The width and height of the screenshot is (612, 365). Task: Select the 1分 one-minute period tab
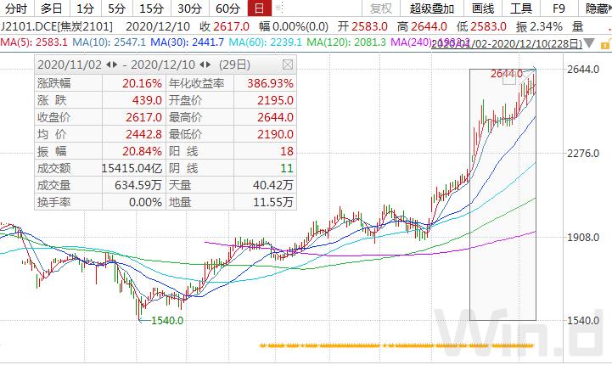coord(85,8)
